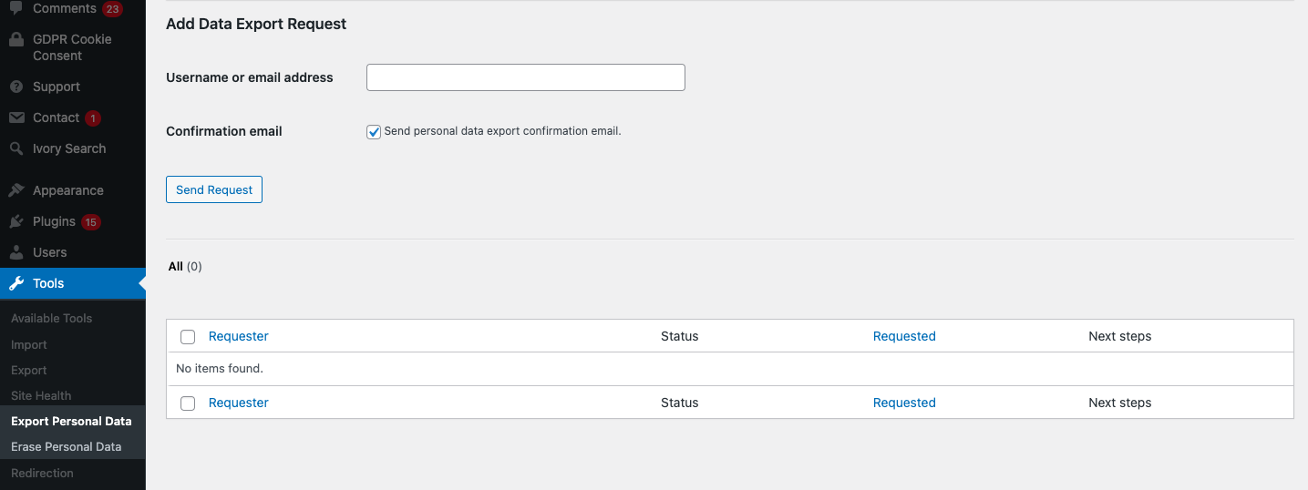Tick the select-all checkbox in table header

pos(188,337)
